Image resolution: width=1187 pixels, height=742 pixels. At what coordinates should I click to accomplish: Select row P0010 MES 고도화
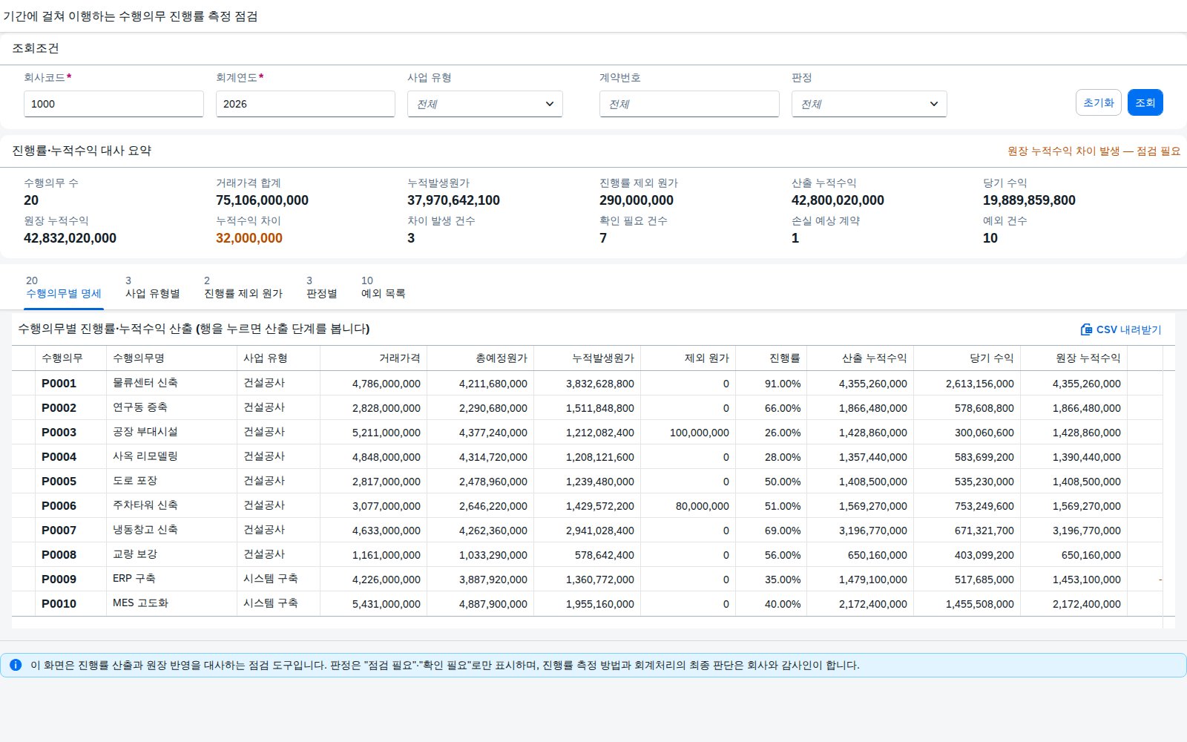click(x=588, y=603)
